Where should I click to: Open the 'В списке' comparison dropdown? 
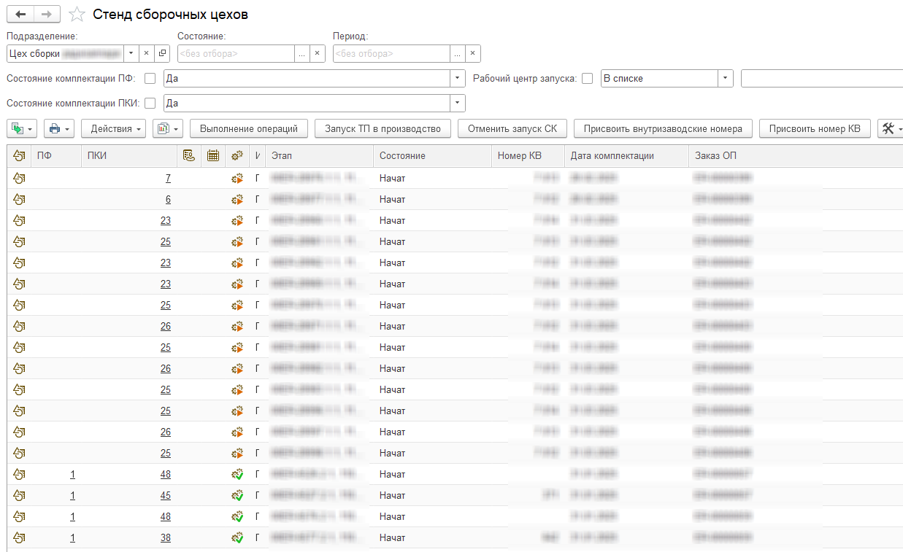point(725,79)
